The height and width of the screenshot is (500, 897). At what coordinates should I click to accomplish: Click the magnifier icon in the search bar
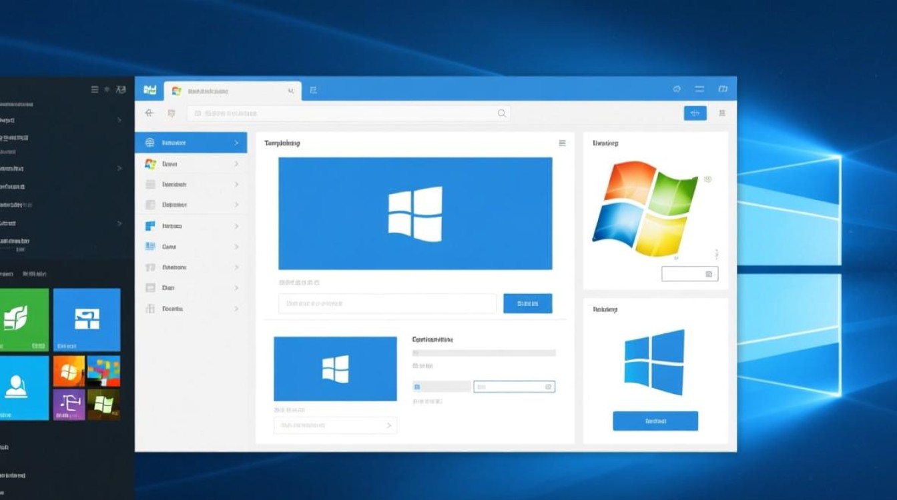[x=501, y=113]
